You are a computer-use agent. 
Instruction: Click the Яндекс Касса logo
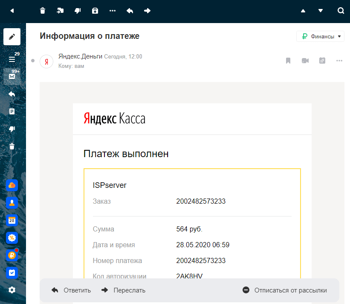[115, 118]
